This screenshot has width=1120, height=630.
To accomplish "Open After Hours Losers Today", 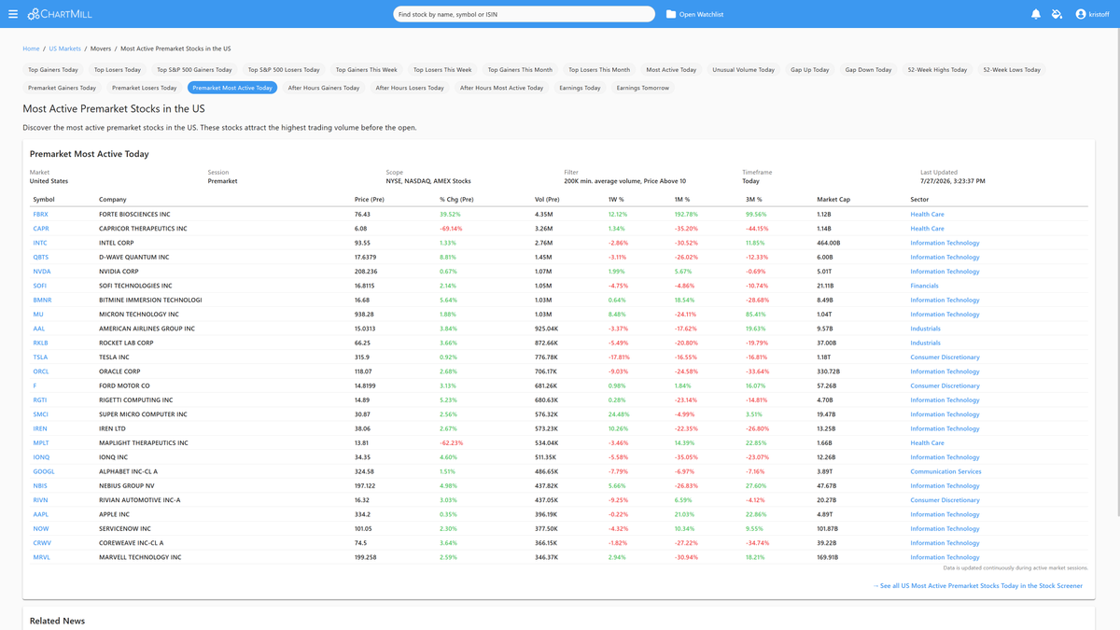I will [x=410, y=88].
